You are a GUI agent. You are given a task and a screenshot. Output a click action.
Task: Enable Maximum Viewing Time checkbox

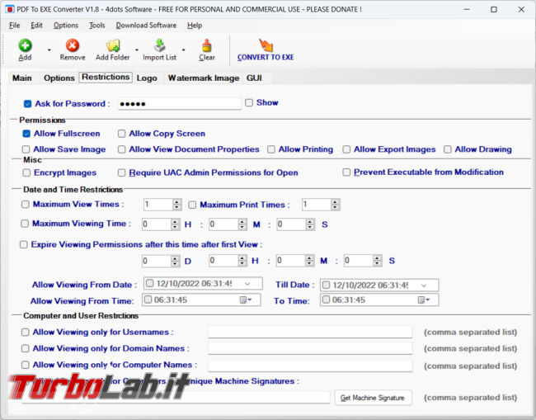[25, 224]
